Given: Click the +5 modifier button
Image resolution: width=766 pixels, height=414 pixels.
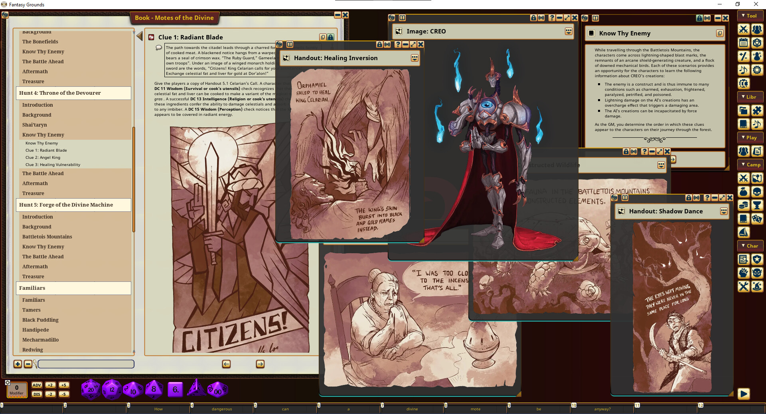Looking at the screenshot, I should point(63,385).
